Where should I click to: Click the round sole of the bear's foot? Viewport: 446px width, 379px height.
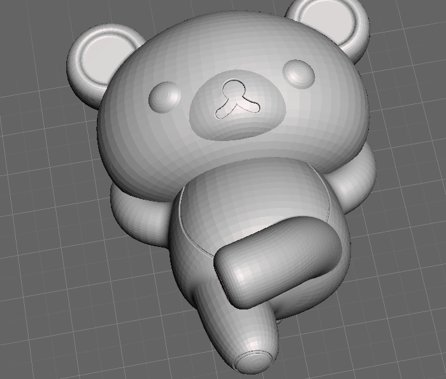coord(254,361)
